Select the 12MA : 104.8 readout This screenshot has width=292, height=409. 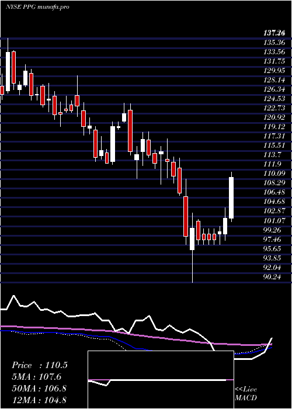point(39,400)
